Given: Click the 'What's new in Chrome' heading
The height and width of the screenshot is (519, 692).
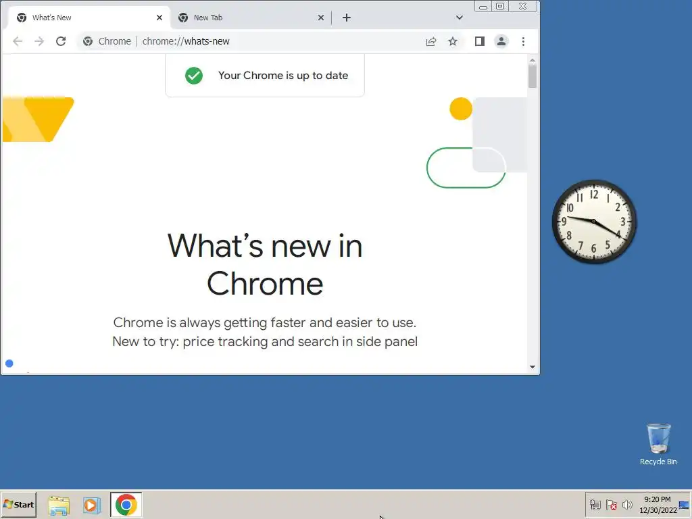Looking at the screenshot, I should (x=265, y=264).
